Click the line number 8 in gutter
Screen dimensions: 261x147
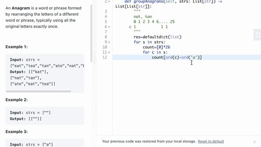pyautogui.click(x=106, y=37)
